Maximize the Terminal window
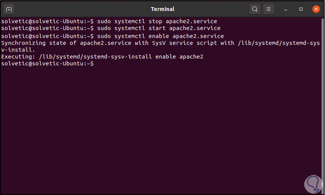Screen dimensions: 325x195 pos(301,9)
